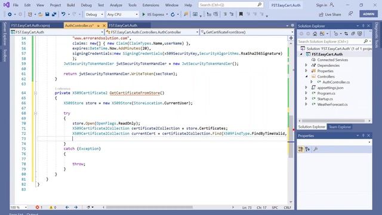The width and height of the screenshot is (382, 215).
Task: Open the File menu
Action: pyautogui.click(x=16, y=5)
